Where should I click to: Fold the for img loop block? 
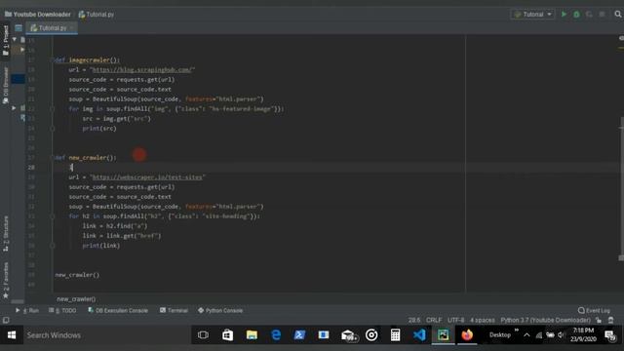pos(53,108)
